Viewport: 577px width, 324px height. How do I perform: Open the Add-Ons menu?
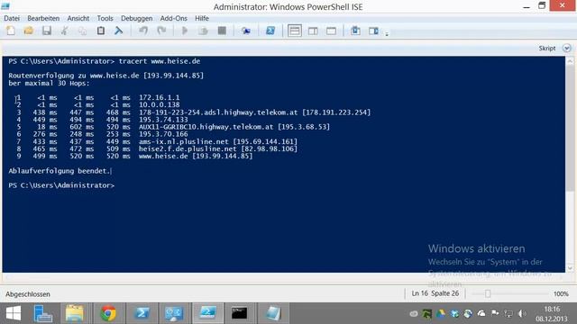[x=174, y=18]
